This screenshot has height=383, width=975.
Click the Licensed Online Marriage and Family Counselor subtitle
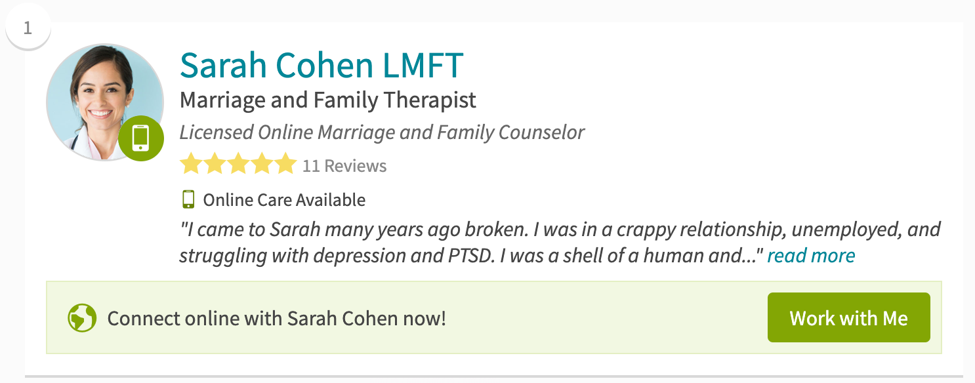pos(382,132)
